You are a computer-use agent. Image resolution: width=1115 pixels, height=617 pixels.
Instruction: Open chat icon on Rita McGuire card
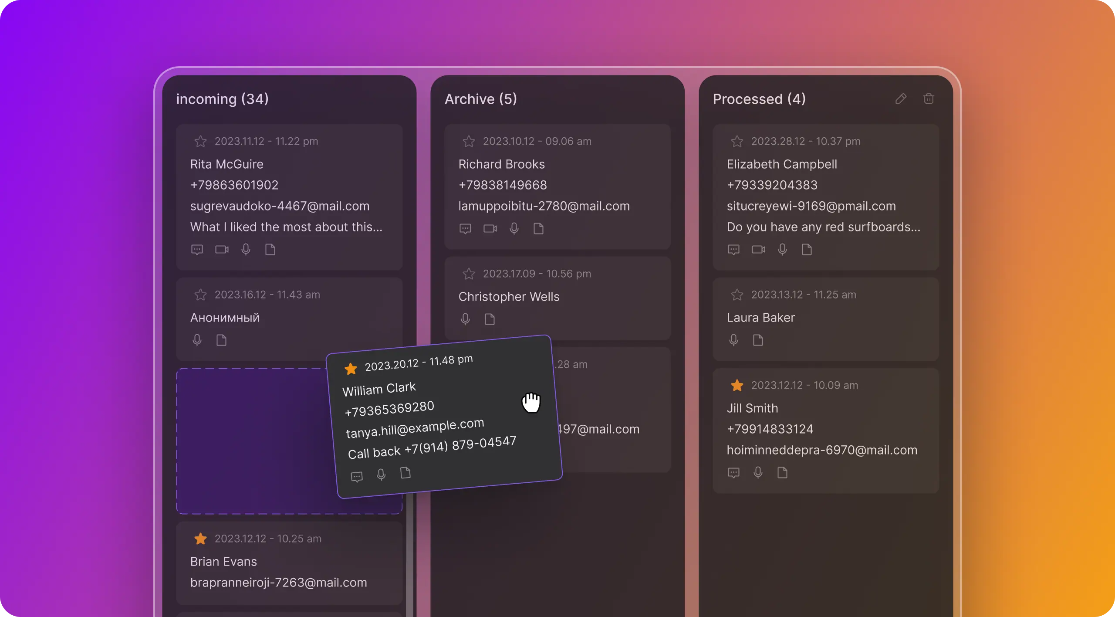(197, 249)
